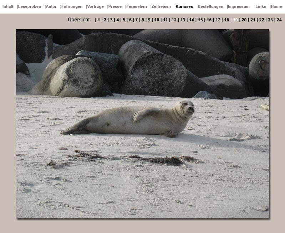Viewport: 285px width, 233px height.
Task: Click the Übersicht gallery overview link
Action: click(x=79, y=20)
